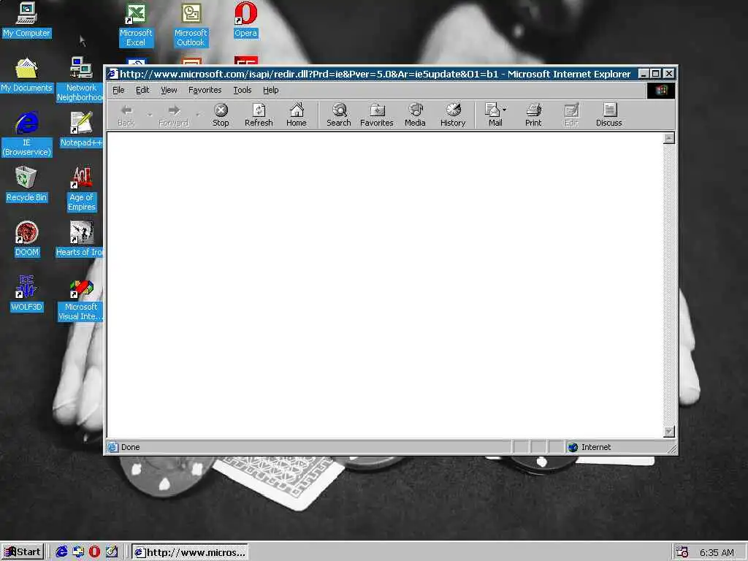Select the Notepad++ desktop shortcut

click(x=81, y=130)
